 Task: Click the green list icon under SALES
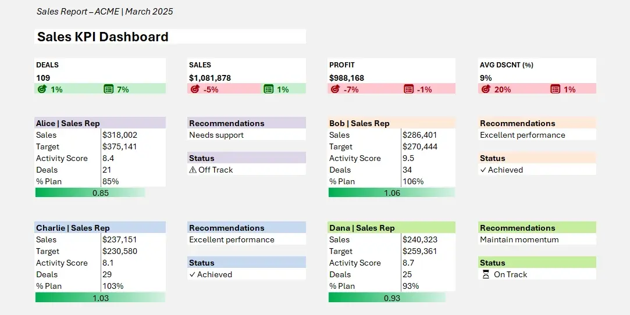point(268,89)
